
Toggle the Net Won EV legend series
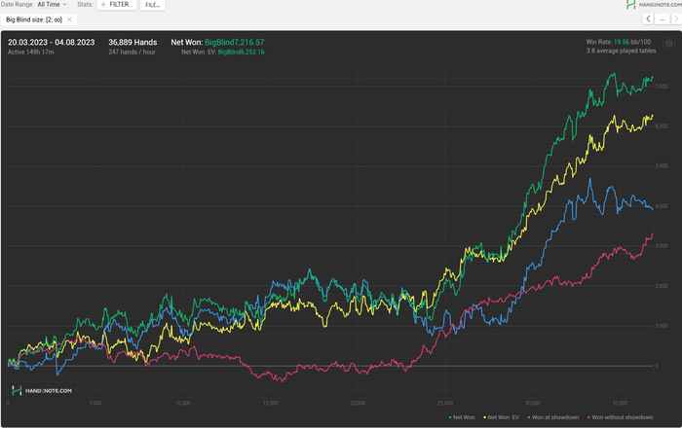501,417
